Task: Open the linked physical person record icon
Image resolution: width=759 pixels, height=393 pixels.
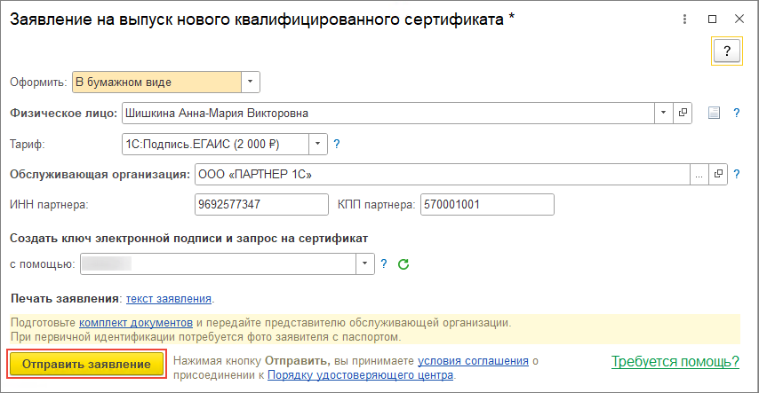Action: pyautogui.click(x=683, y=113)
